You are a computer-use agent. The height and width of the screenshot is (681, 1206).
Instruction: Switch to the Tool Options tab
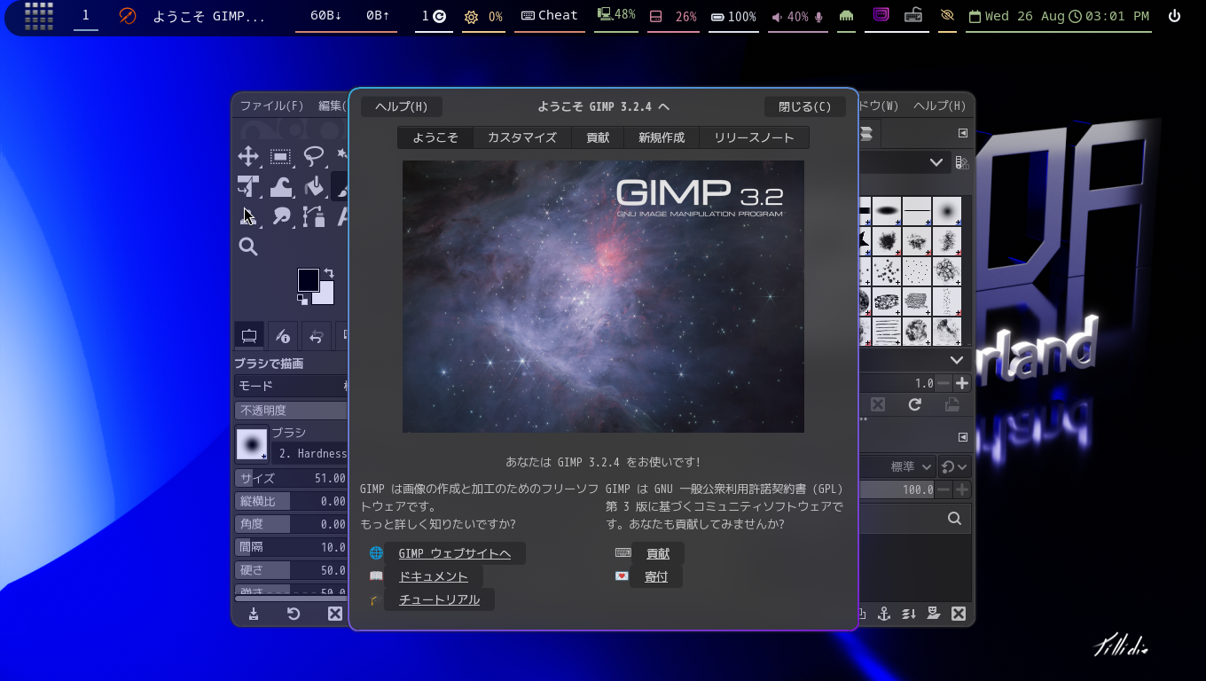coord(249,336)
